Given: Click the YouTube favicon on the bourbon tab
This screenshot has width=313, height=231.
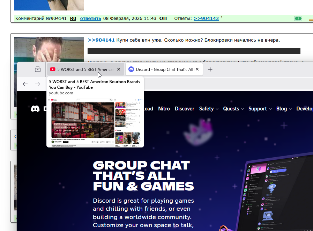Looking at the screenshot, I should (53, 70).
